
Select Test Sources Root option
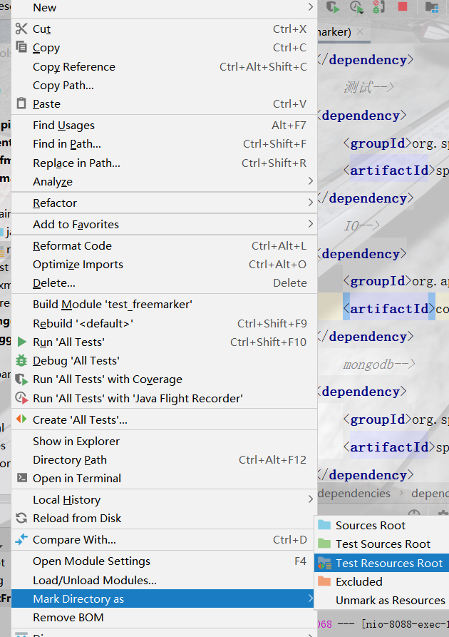(383, 544)
